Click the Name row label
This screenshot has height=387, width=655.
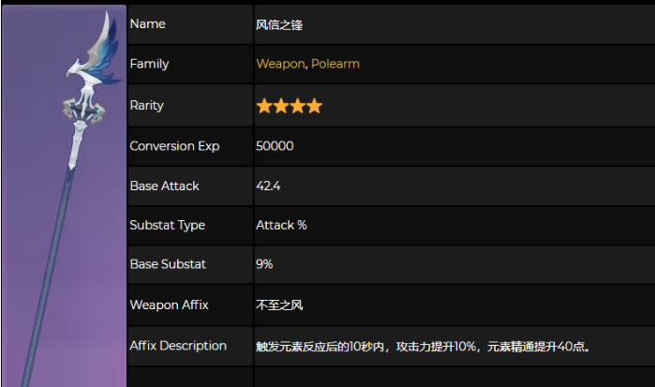[147, 23]
